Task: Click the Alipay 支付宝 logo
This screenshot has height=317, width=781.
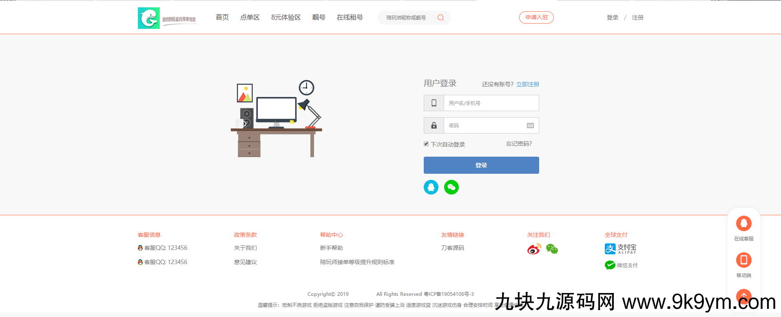Action: (x=620, y=249)
